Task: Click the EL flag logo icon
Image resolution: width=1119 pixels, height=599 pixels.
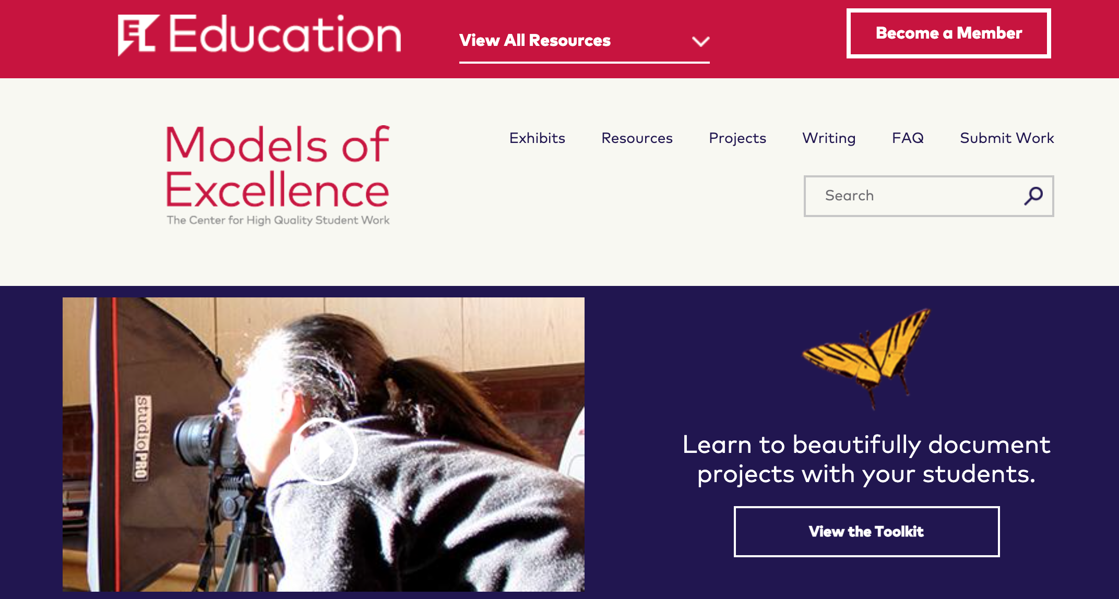Action: pos(138,34)
